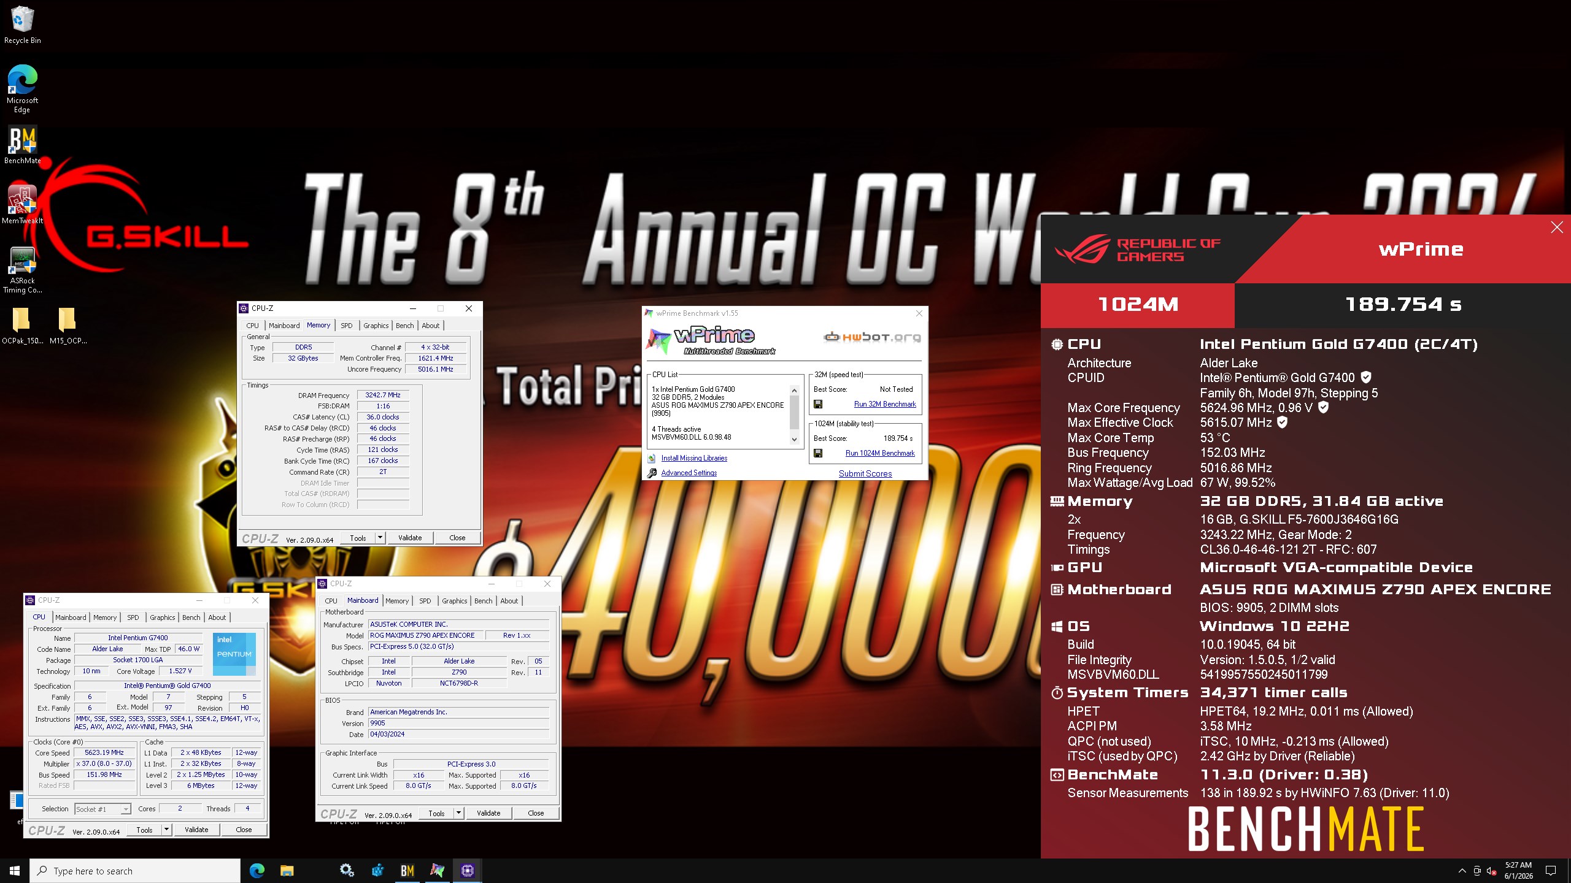
Task: Switch to About tab in CPU-Z Mainboard window
Action: (509, 601)
